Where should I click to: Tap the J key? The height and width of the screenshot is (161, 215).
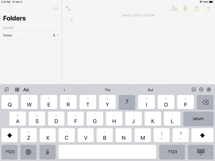click(x=133, y=119)
